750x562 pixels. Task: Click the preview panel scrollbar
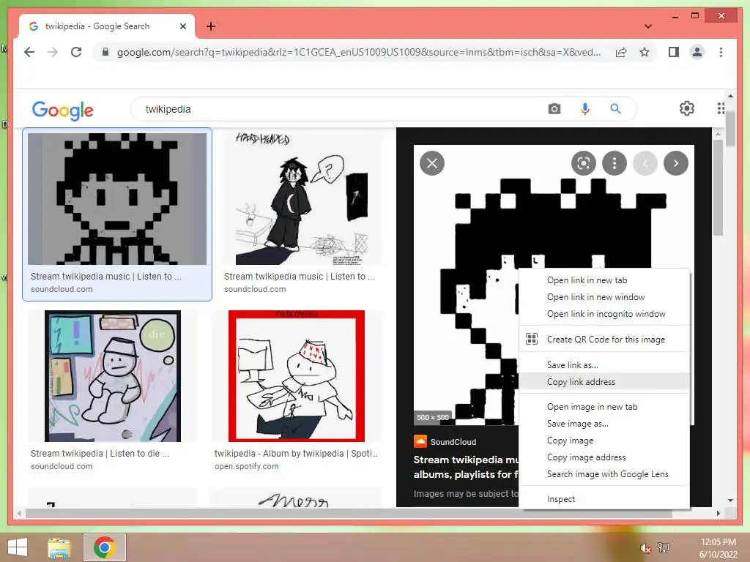pos(718,188)
